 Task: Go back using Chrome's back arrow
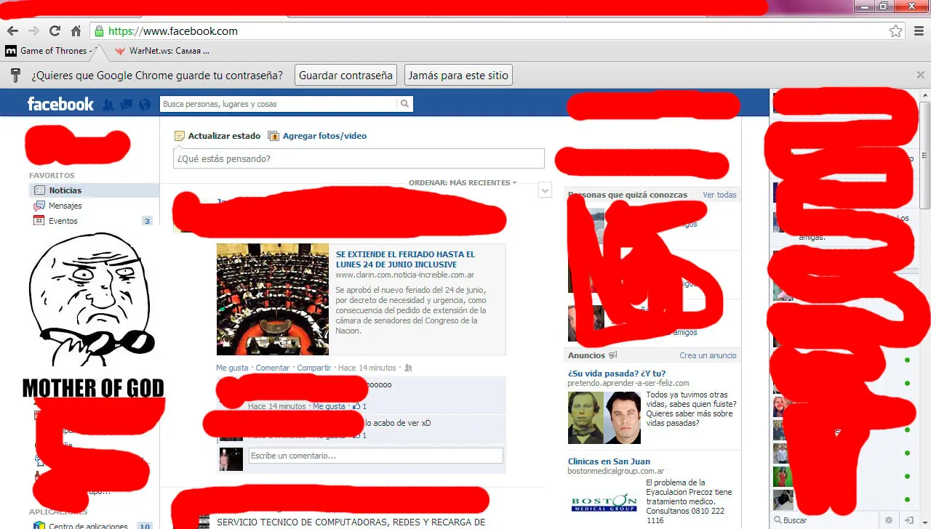(x=12, y=31)
